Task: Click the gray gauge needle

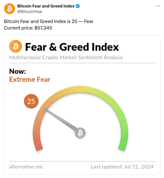Action: 60,119
